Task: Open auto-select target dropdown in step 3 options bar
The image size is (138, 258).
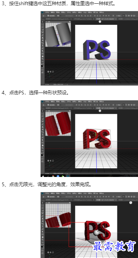Action: 59,16
